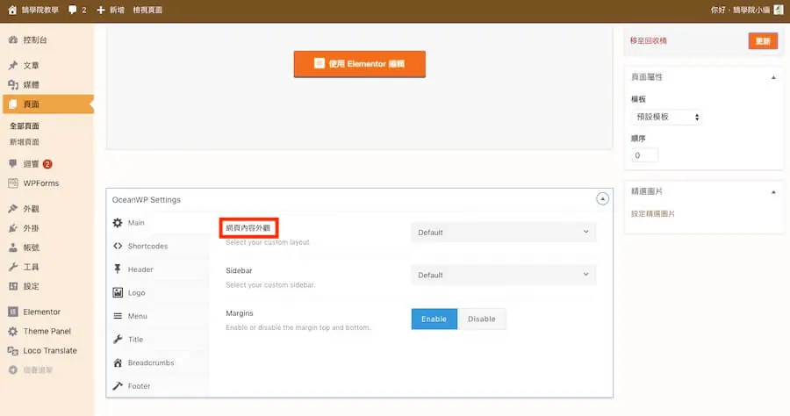Click the 你好 greeting at top right

(x=740, y=10)
